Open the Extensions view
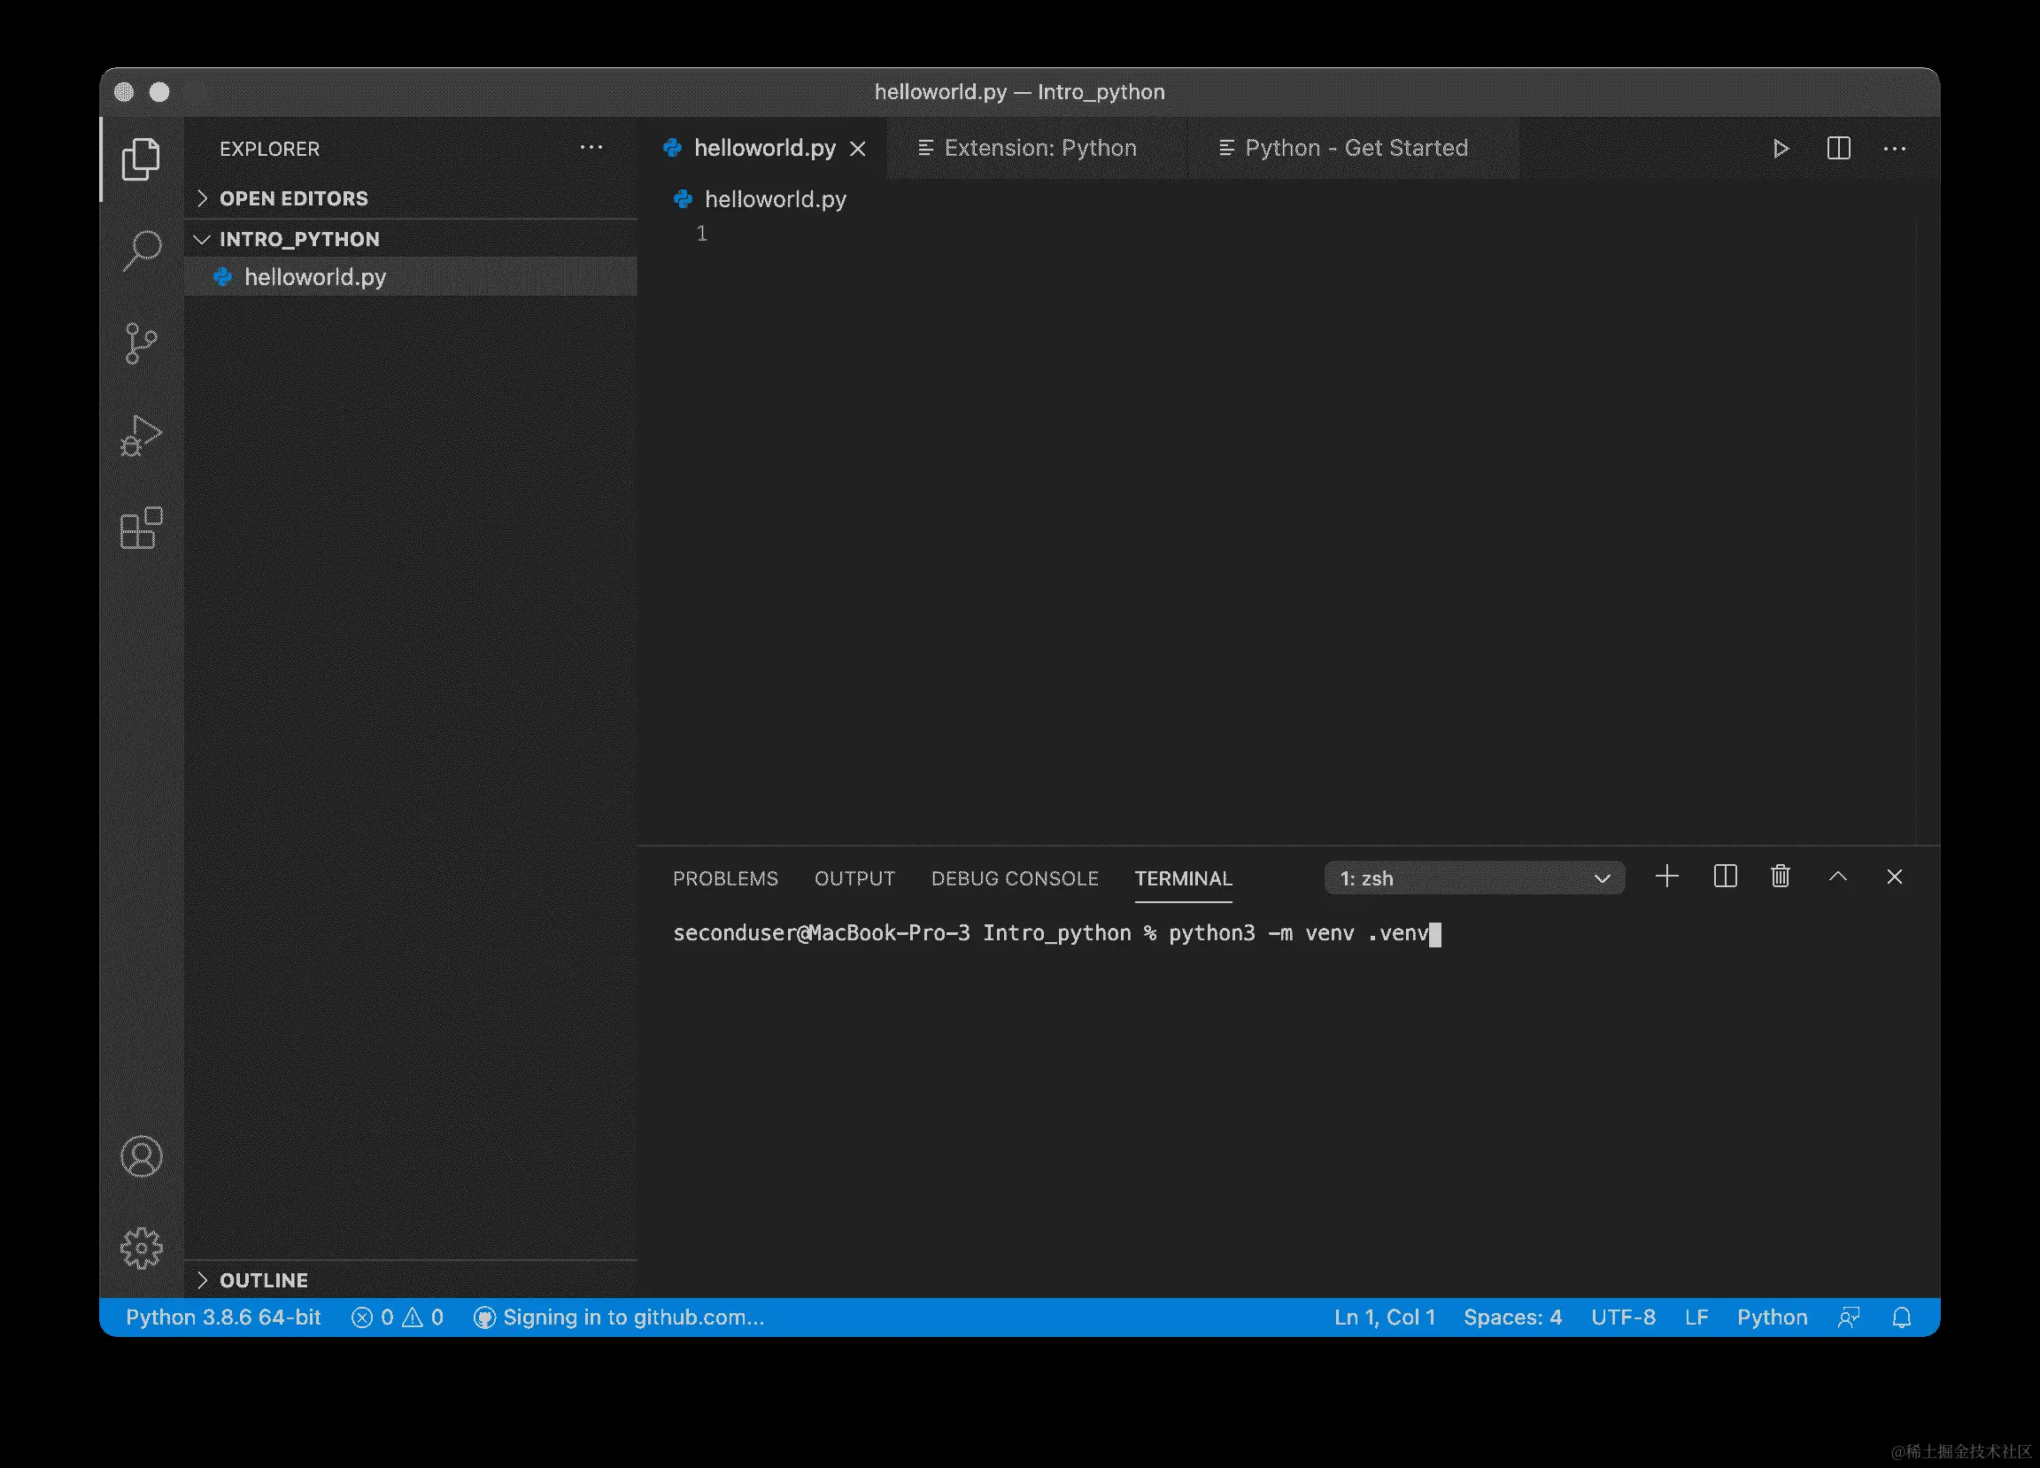This screenshot has width=2040, height=1468. pos(141,528)
